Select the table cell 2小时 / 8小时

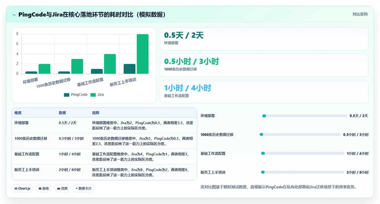coord(70,170)
